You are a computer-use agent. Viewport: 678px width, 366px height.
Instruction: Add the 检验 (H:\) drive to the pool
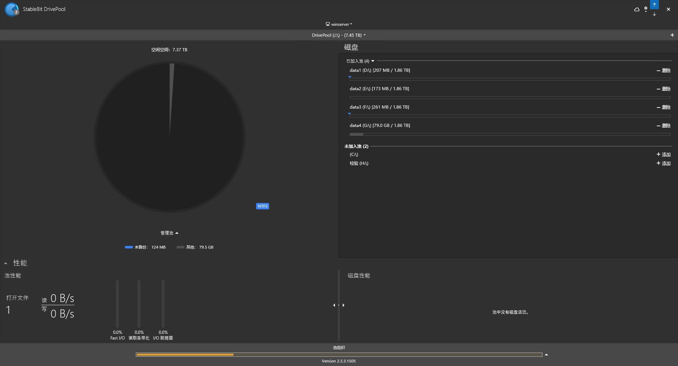[663, 163]
